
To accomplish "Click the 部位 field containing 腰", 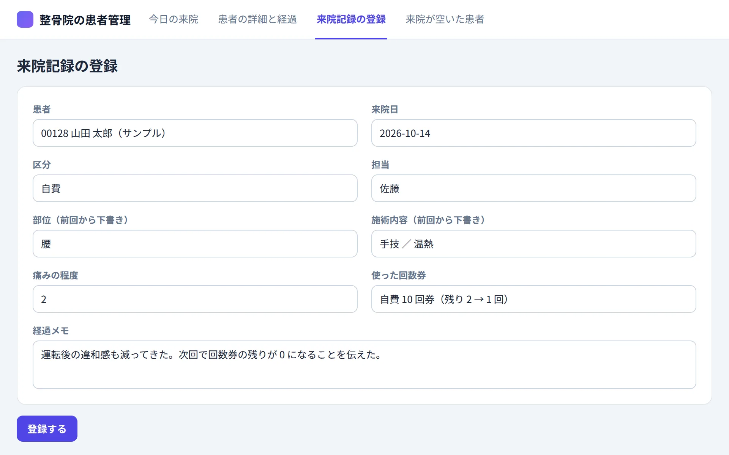I will (195, 244).
